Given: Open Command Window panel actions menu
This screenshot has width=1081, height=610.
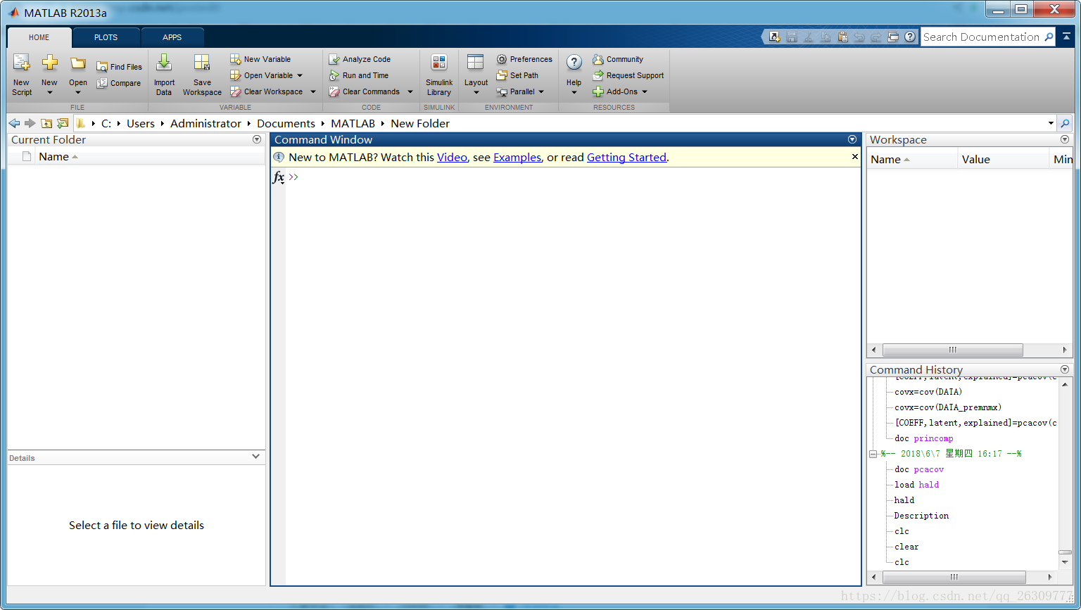Looking at the screenshot, I should tap(852, 139).
